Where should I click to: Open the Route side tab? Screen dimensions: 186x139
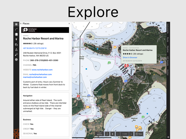point(168,40)
